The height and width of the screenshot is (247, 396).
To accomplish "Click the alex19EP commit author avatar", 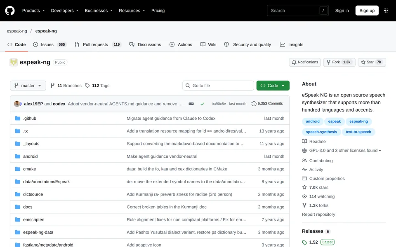I will [17, 104].
